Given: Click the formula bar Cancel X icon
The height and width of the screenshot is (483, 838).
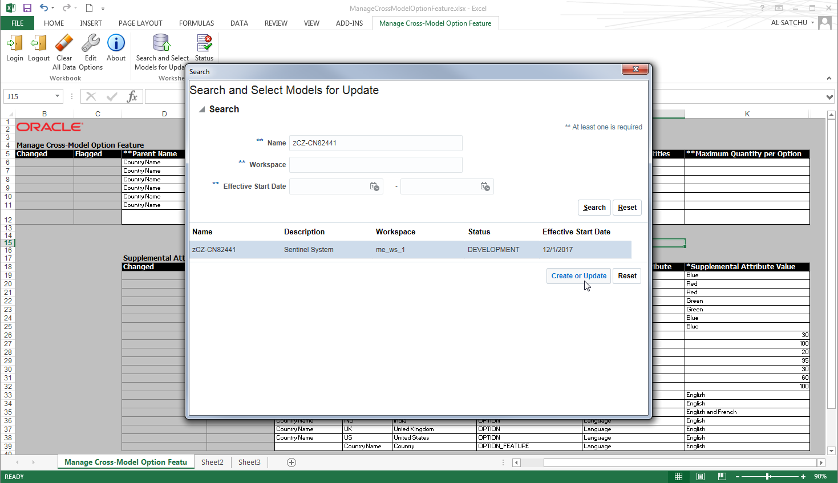Looking at the screenshot, I should (x=91, y=96).
